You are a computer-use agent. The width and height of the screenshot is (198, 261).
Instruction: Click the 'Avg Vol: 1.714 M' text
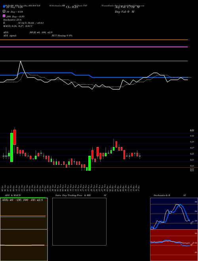point(127,7)
